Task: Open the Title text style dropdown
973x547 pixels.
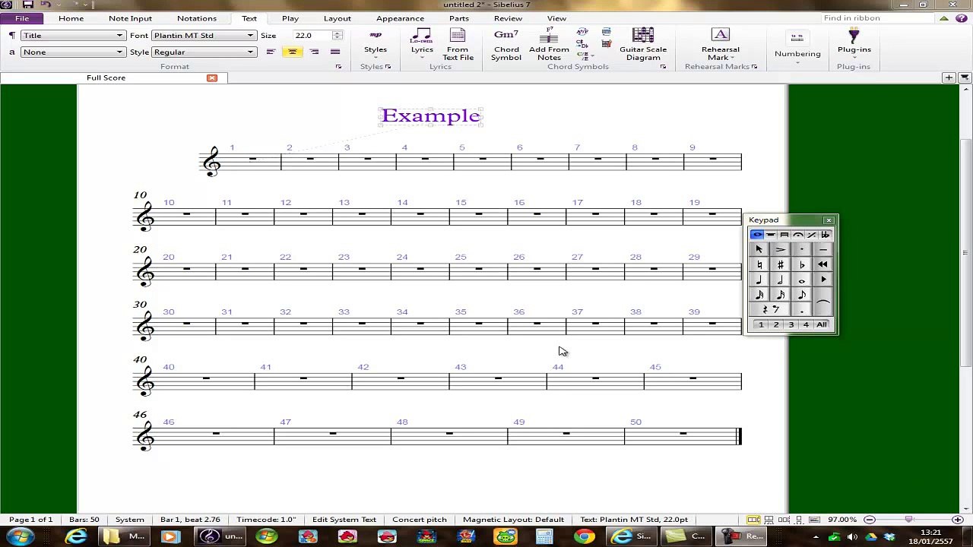Action: point(72,36)
